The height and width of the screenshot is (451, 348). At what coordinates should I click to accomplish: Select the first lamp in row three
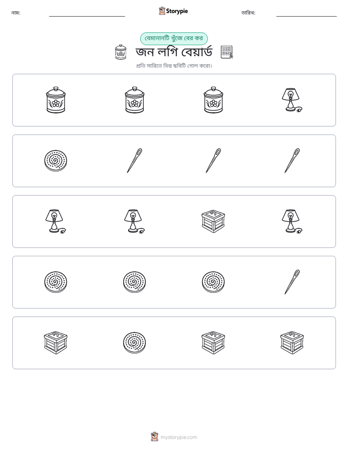pyautogui.click(x=56, y=221)
